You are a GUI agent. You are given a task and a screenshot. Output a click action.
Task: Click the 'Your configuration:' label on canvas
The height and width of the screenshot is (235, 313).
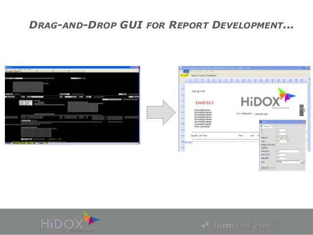tap(244, 114)
